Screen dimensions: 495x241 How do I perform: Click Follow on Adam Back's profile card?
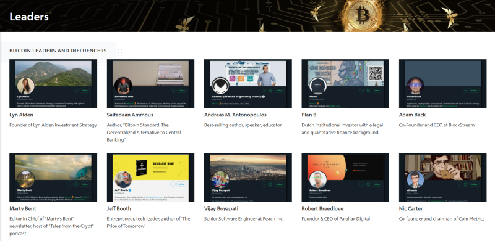coord(474,90)
